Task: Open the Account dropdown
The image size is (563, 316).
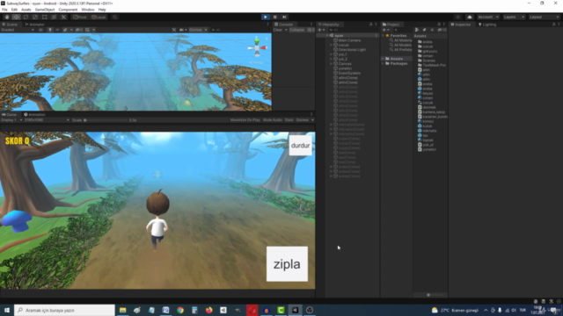Action: pyautogui.click(x=487, y=17)
